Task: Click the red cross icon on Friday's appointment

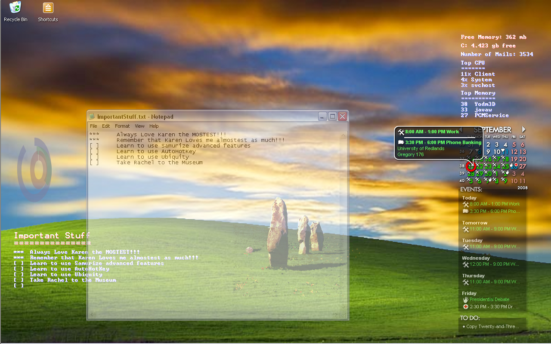Action: point(465,307)
